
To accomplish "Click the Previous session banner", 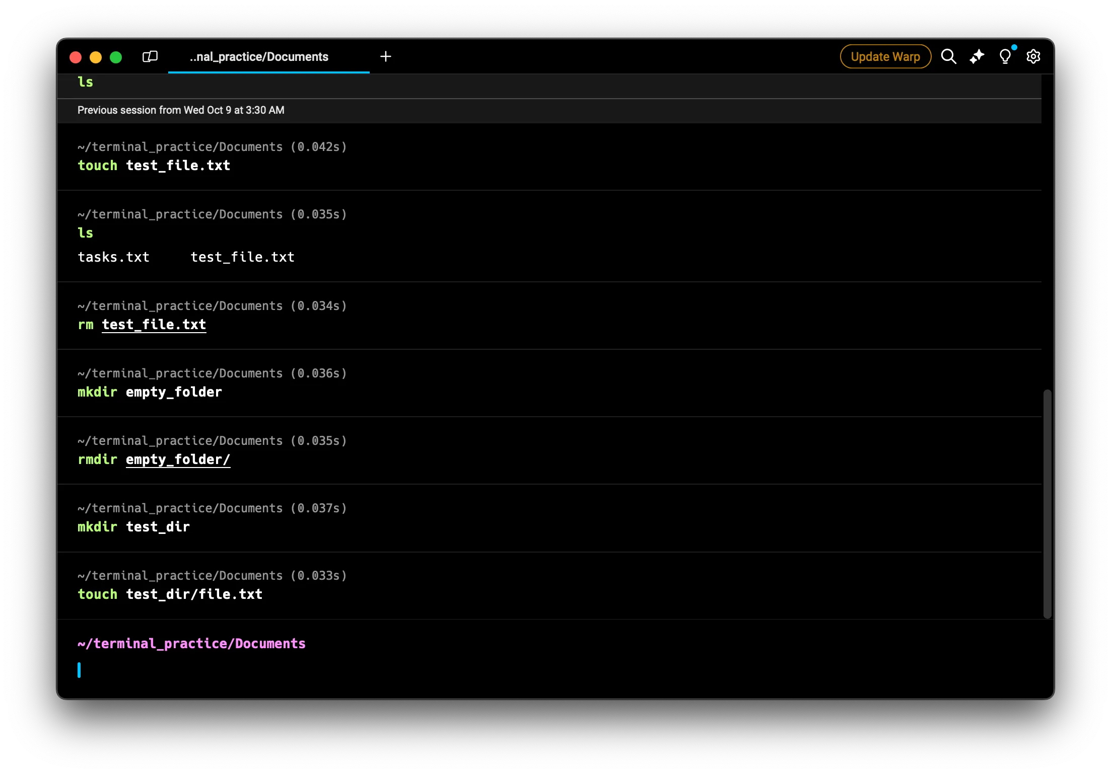I will 181,110.
